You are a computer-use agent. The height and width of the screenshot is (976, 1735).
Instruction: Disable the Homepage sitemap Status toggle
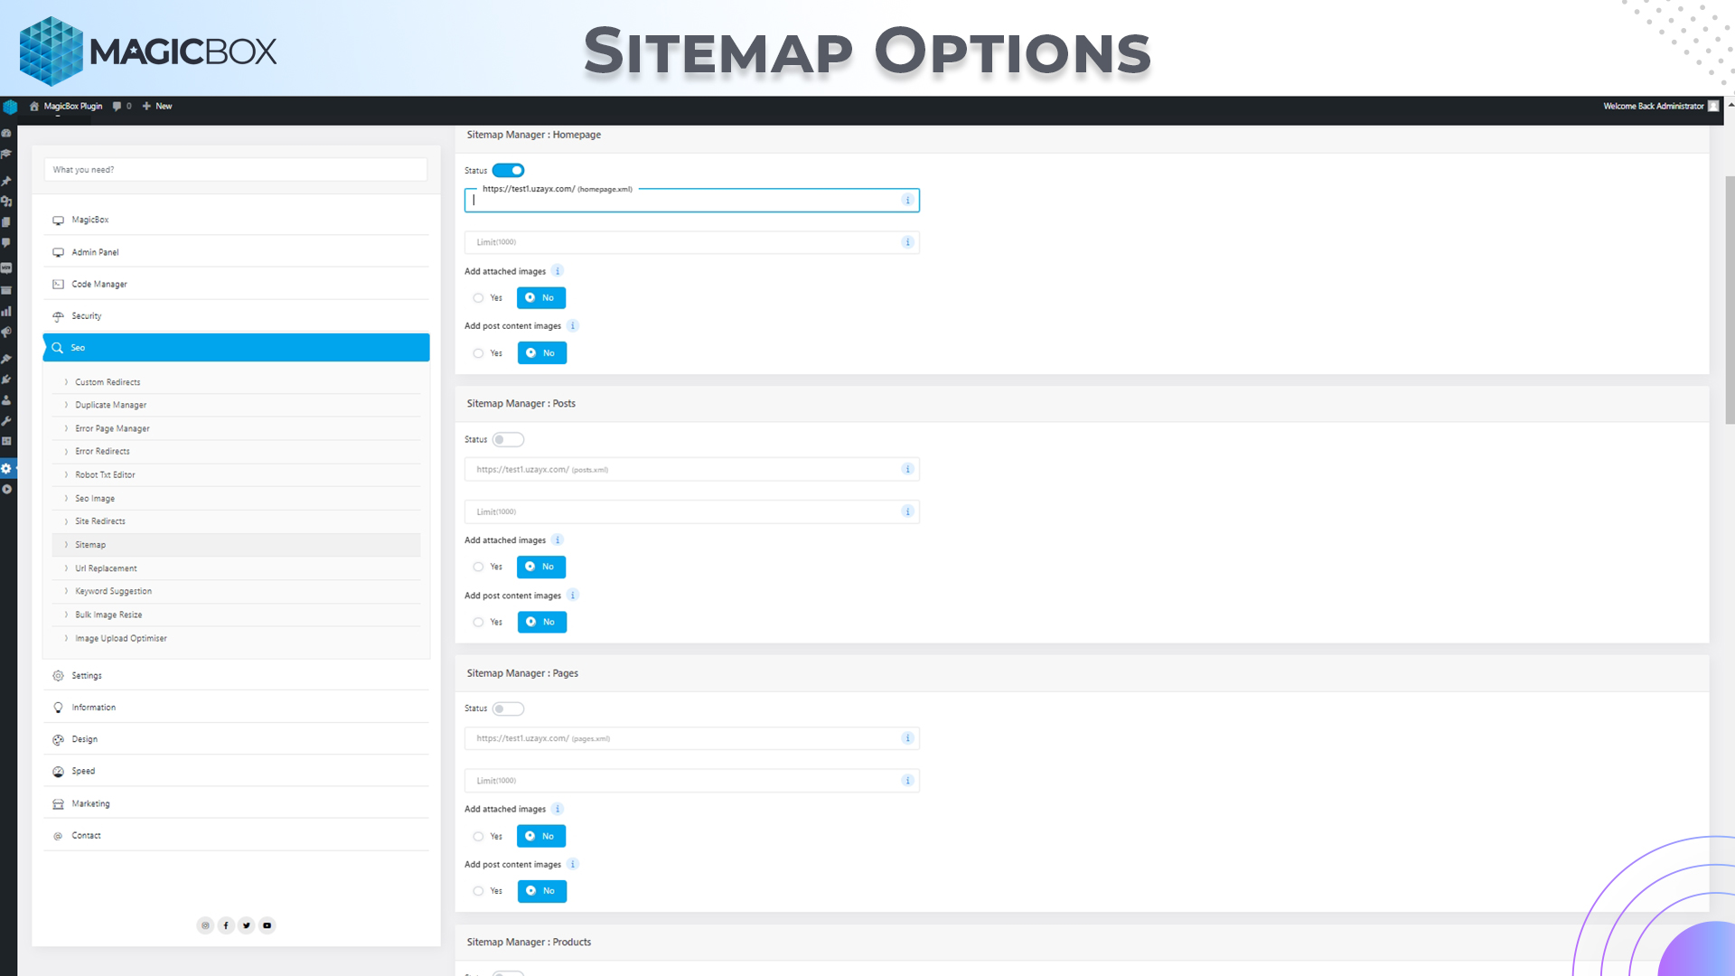coord(508,170)
